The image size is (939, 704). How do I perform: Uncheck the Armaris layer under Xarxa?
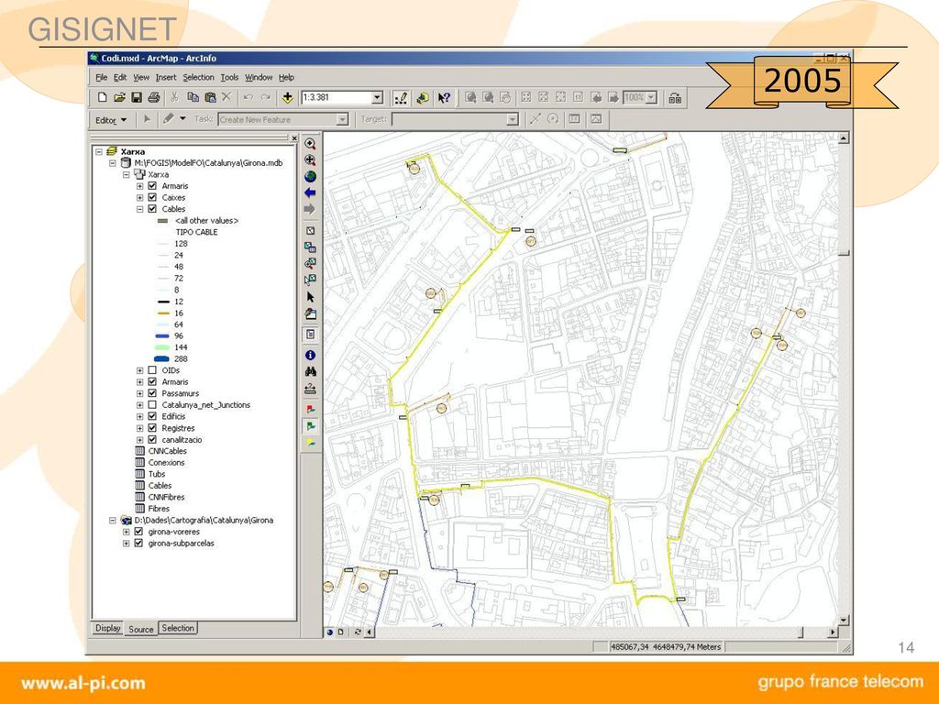[x=152, y=186]
